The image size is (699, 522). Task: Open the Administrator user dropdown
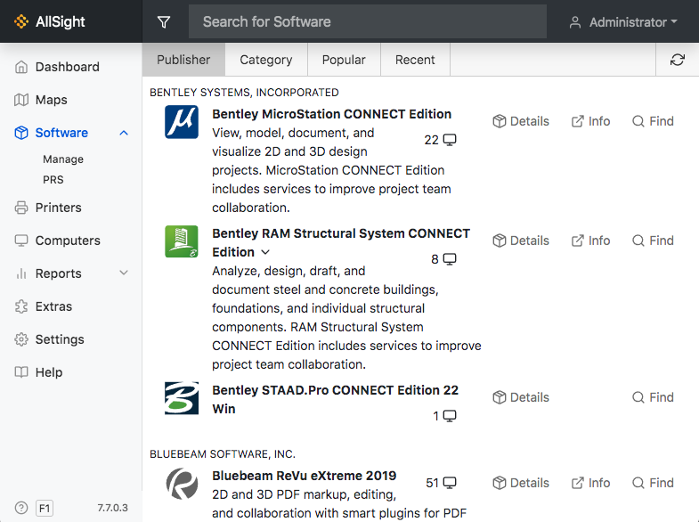pyautogui.click(x=623, y=22)
